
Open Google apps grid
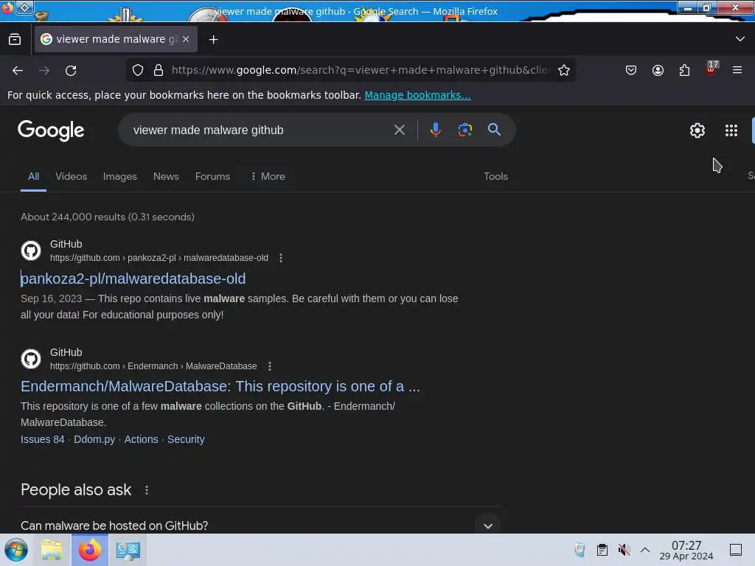731,130
